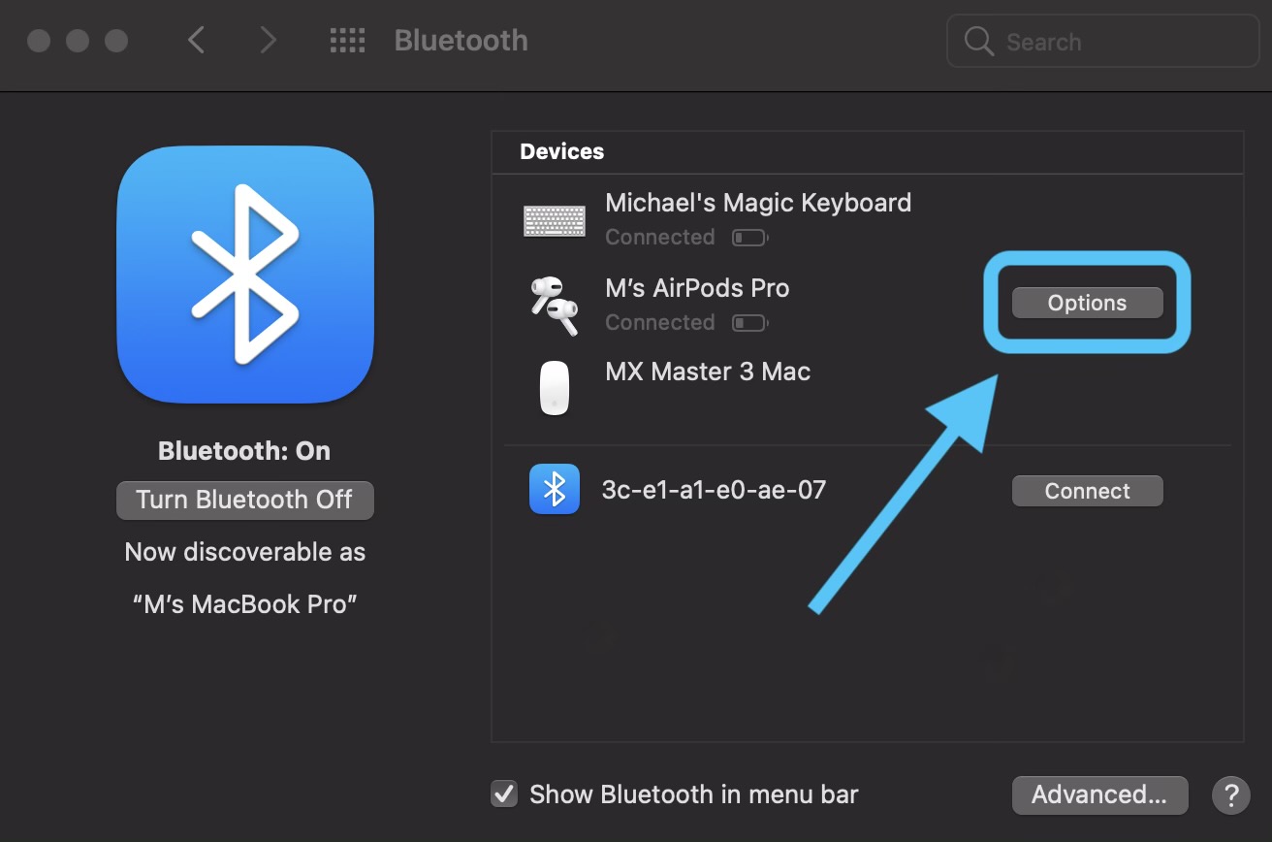Viewport: 1272px width, 842px height.
Task: Click the blue Bluetooth device icon beside 3c-e1-a1-e0-ae-07
Action: click(554, 490)
